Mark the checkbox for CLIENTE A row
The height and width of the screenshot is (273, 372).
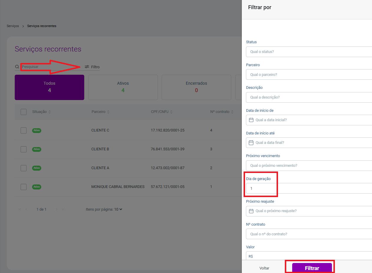(24, 168)
